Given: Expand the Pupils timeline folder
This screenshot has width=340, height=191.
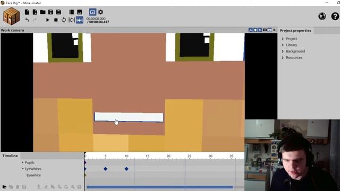Looking at the screenshot, I should pyautogui.click(x=23, y=162).
